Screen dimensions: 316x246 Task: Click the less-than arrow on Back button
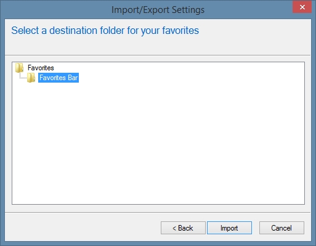(x=174, y=228)
